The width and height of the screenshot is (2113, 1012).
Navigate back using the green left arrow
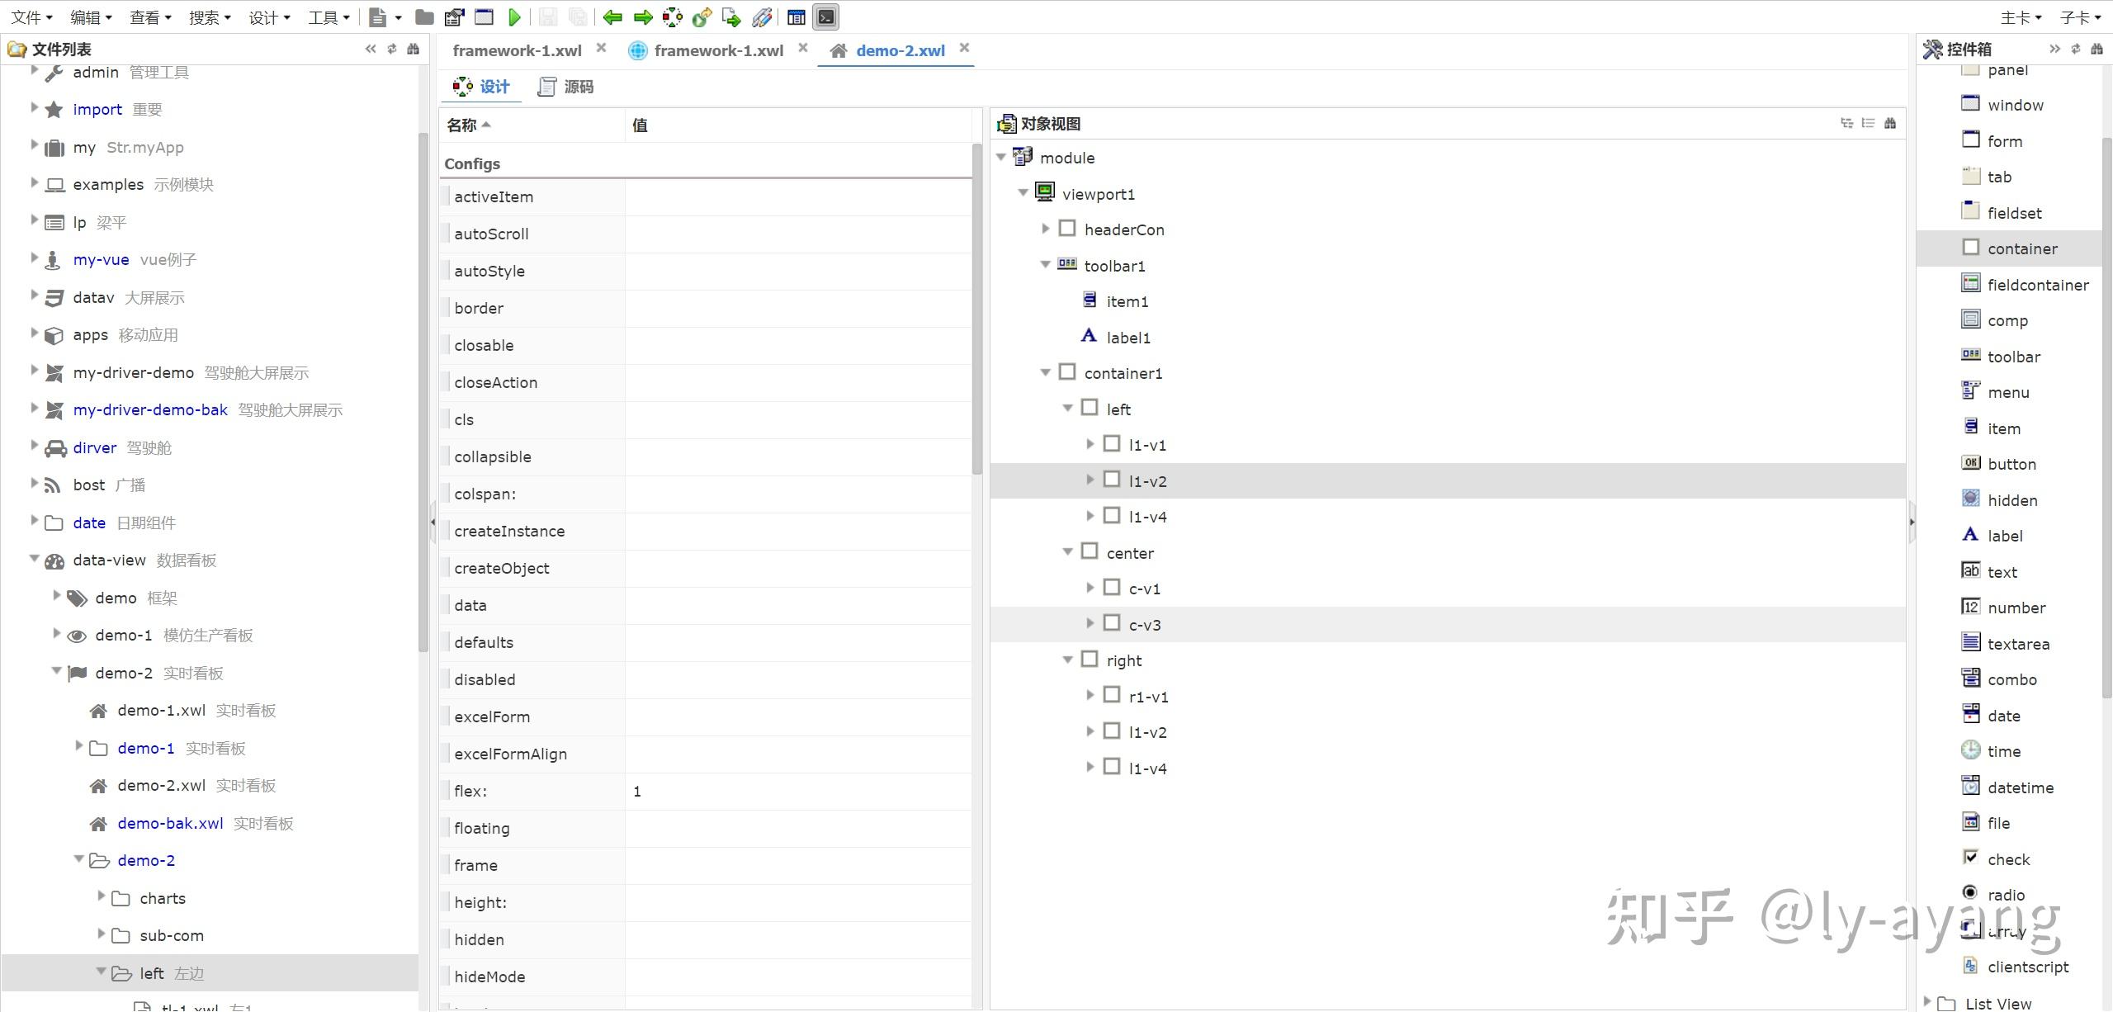[612, 17]
